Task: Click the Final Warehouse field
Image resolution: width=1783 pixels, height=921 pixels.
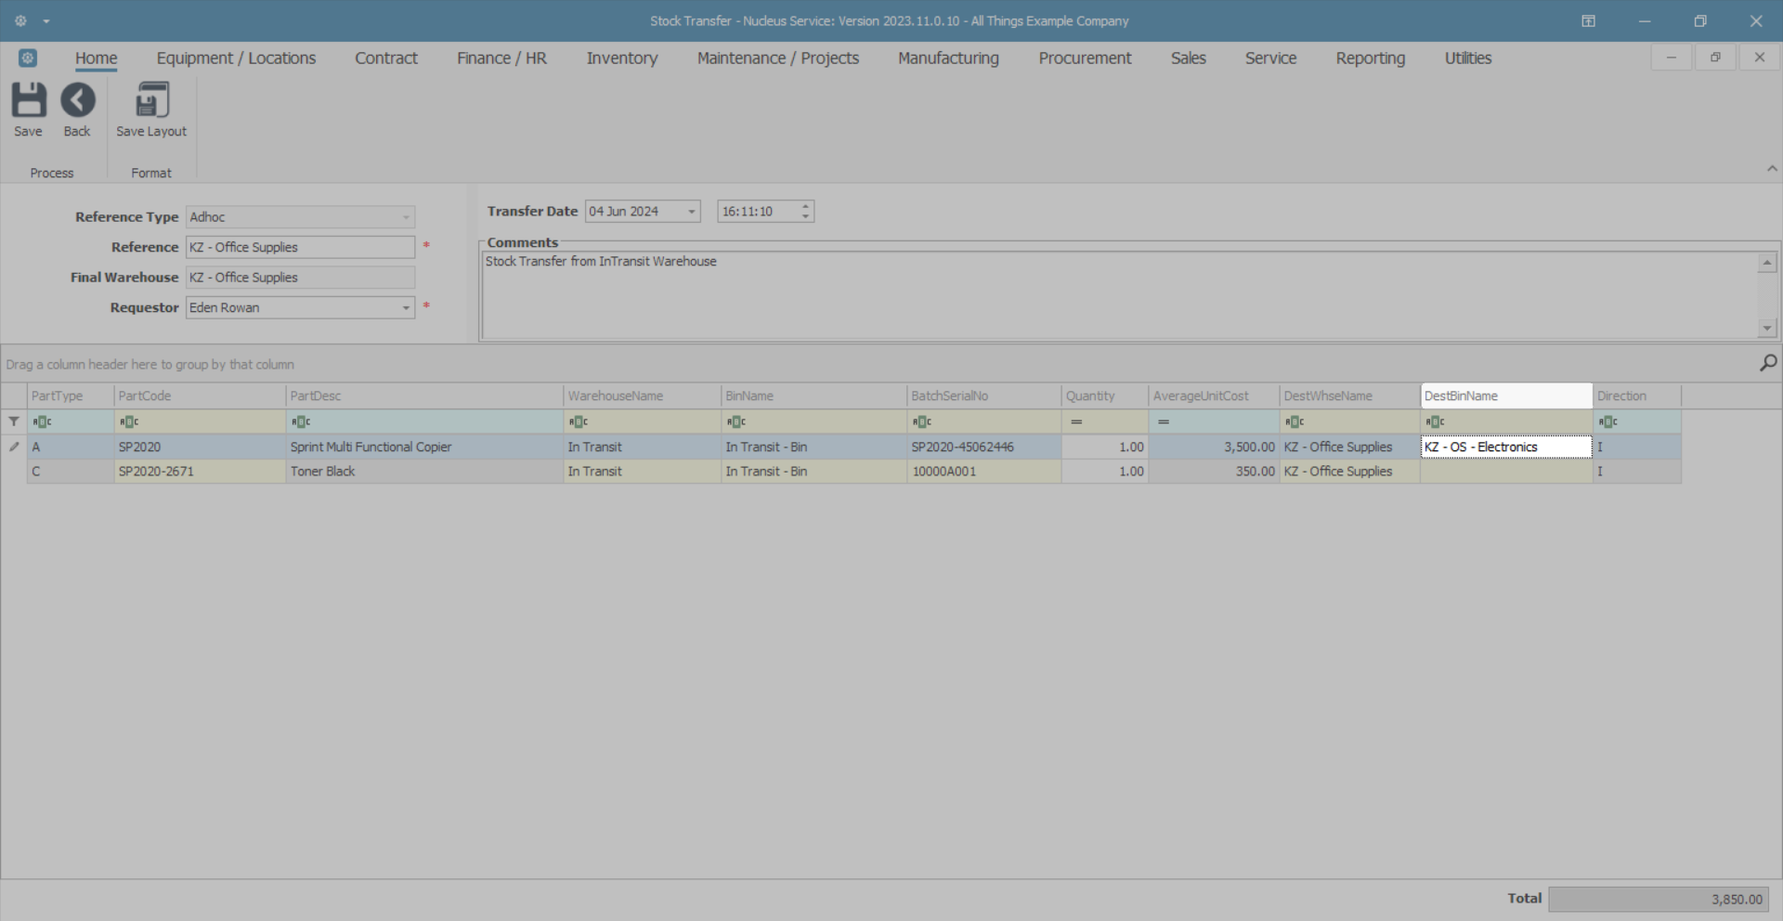Action: tap(300, 278)
